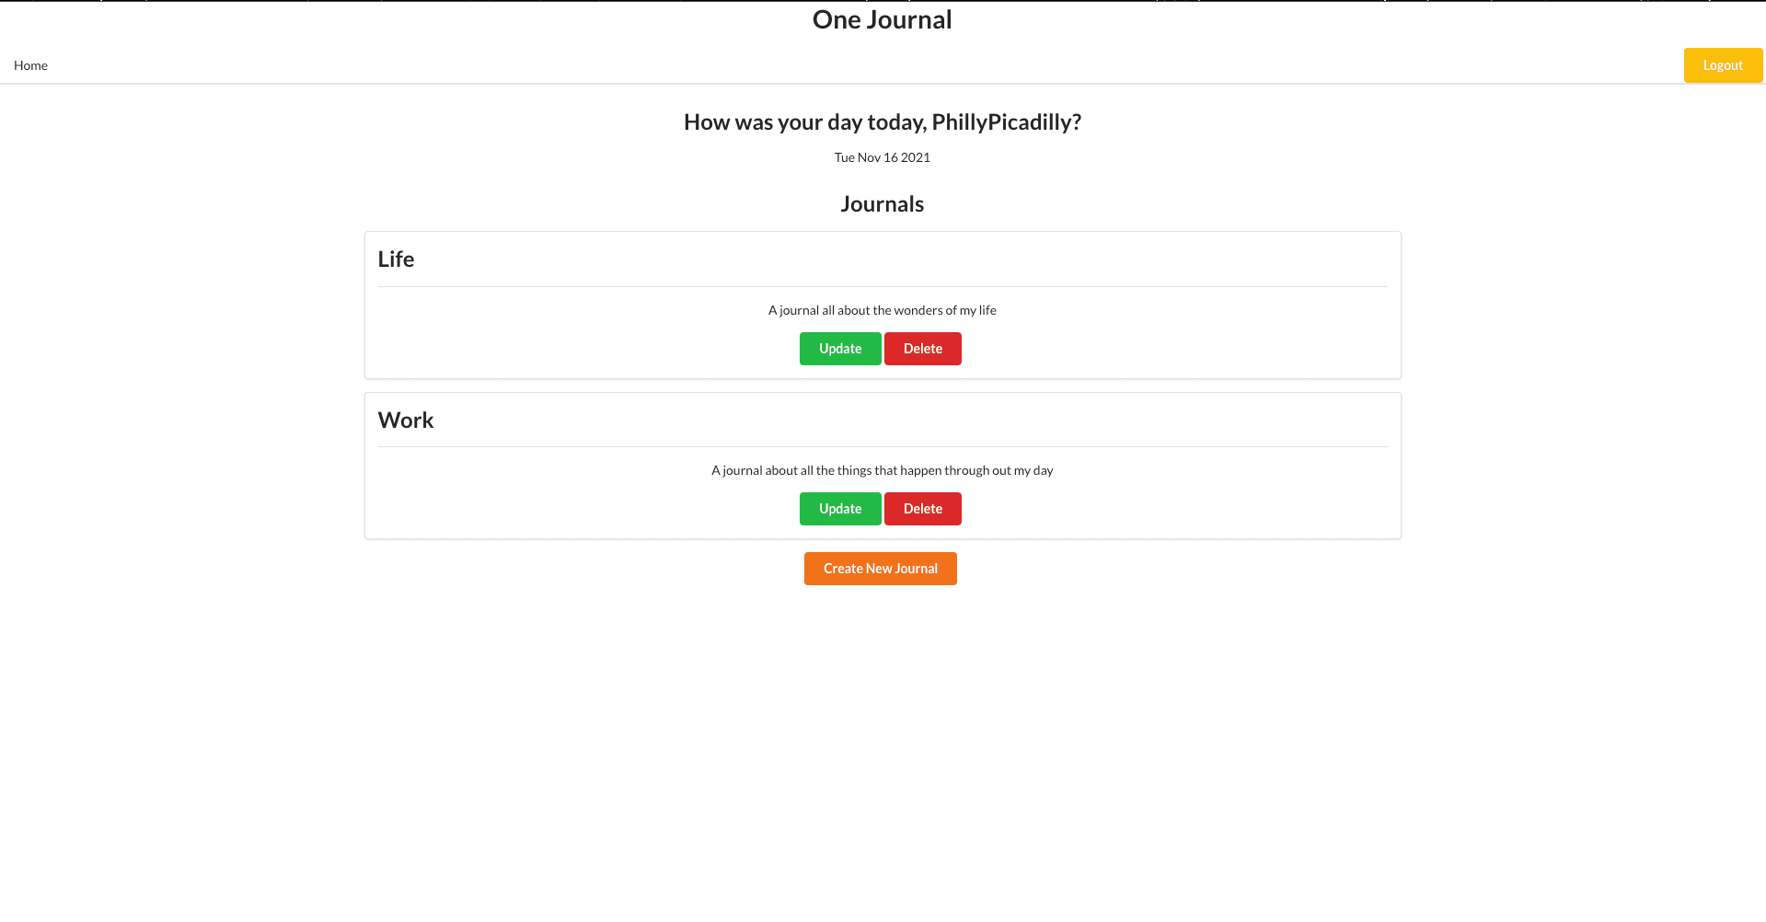This screenshot has width=1766, height=922.
Task: Click the date Tue Nov 16 2021
Action: 882,157
